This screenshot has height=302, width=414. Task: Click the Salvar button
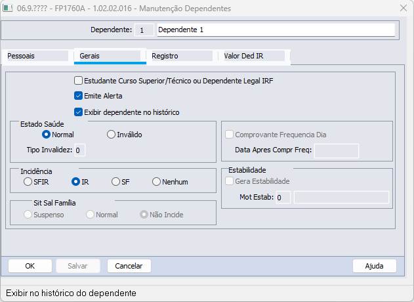tap(78, 266)
